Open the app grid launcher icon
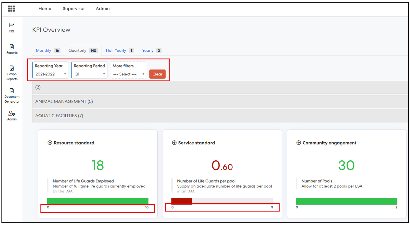Image resolution: width=410 pixels, height=225 pixels. 11,9
